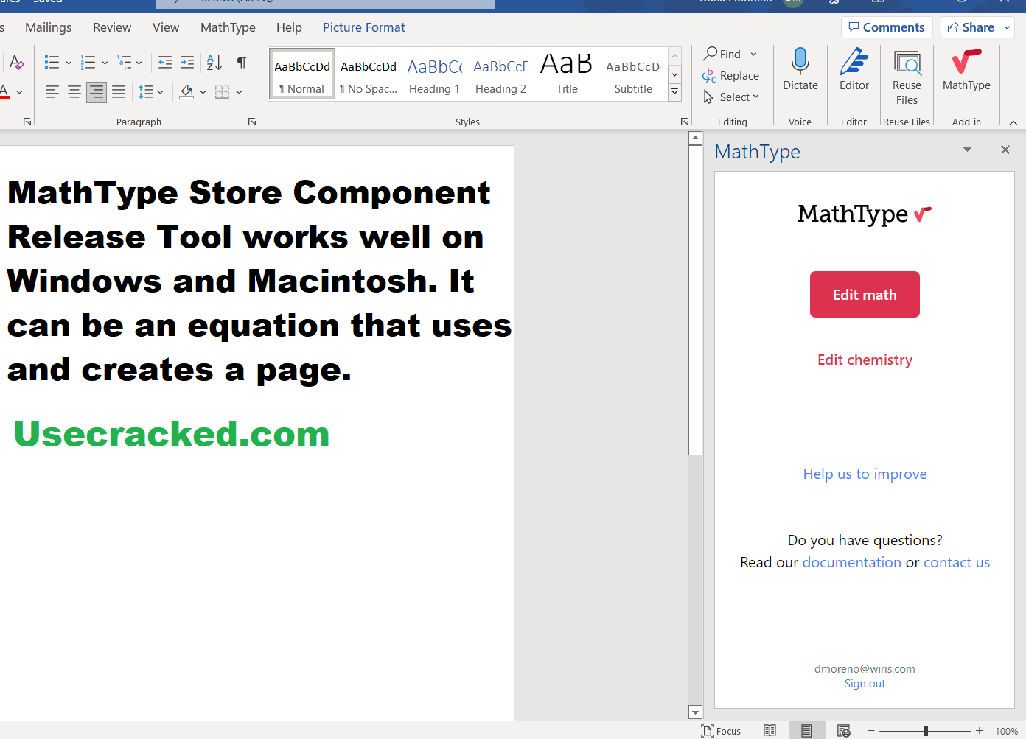Open the Mailings tab
This screenshot has height=739, width=1026.
pyautogui.click(x=49, y=27)
